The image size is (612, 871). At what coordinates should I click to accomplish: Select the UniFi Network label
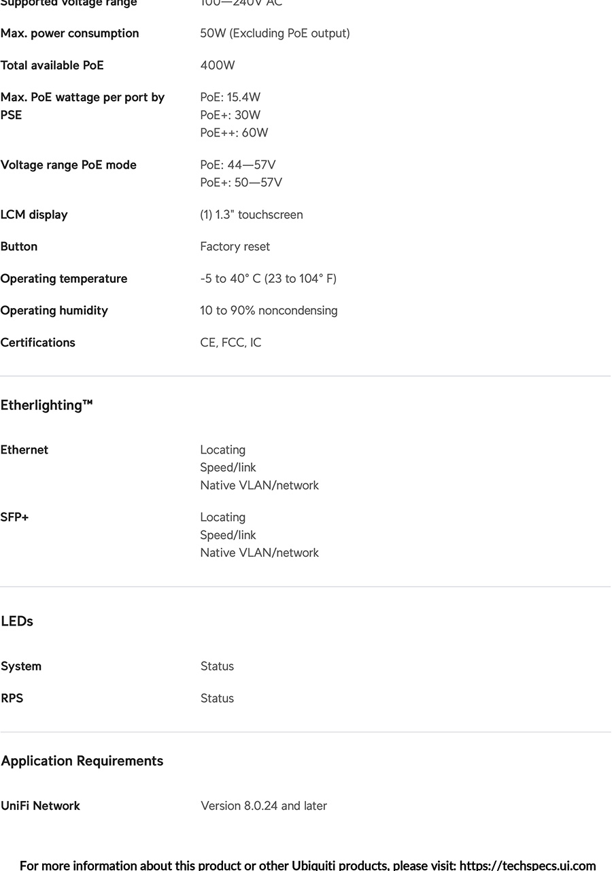click(x=41, y=806)
